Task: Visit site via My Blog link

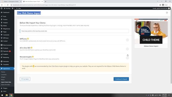Action: click(7, 8)
